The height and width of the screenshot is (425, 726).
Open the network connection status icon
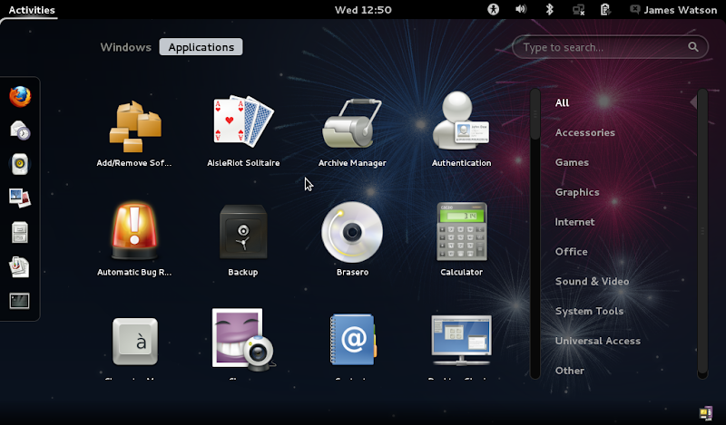click(578, 10)
